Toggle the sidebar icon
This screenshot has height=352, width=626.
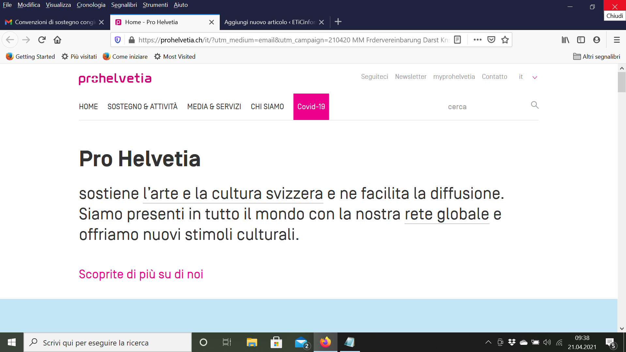(x=581, y=40)
